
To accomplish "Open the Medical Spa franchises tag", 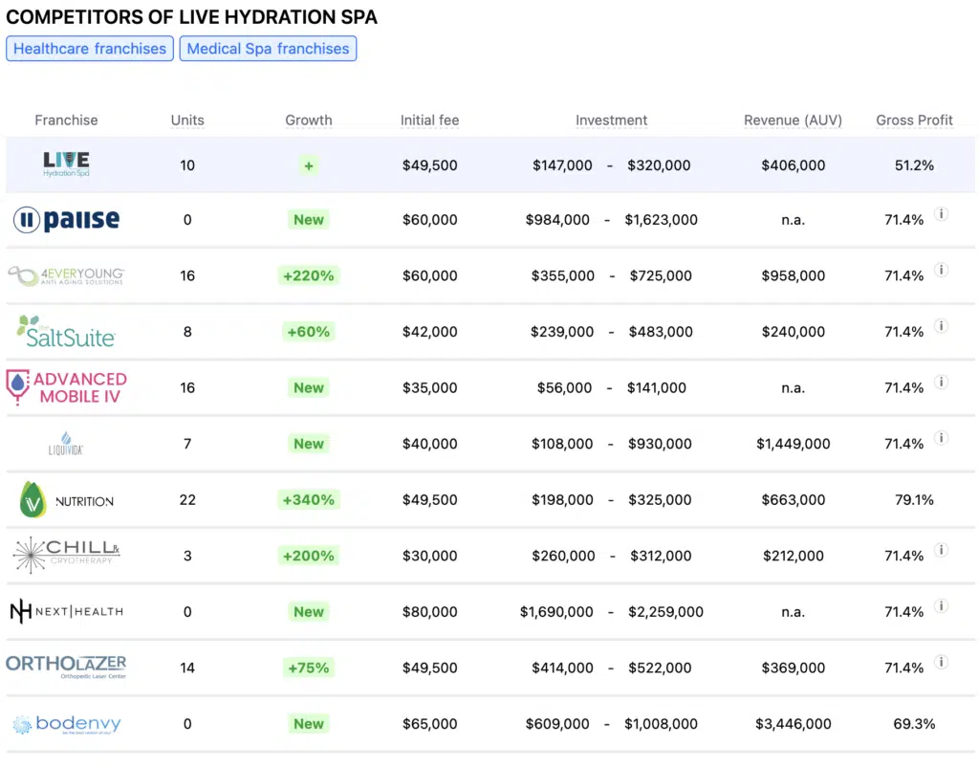I will click(268, 49).
